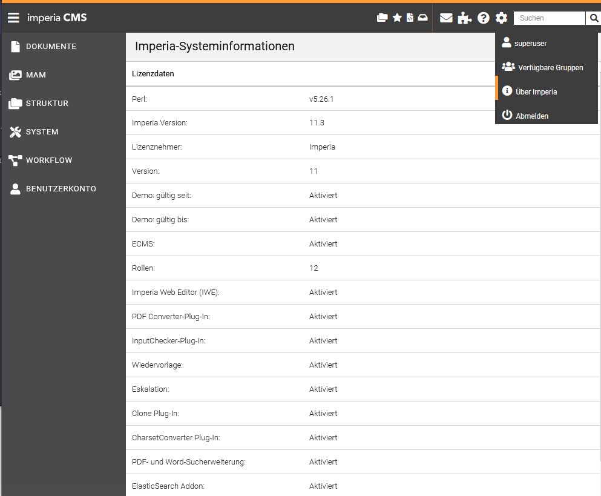Focus the Suchen search field
The height and width of the screenshot is (496, 601).
(550, 18)
